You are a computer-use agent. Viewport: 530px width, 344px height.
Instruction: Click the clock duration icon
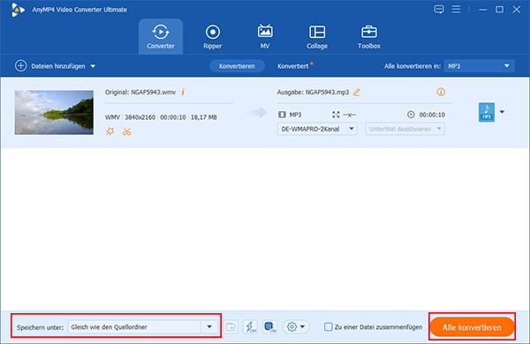411,115
